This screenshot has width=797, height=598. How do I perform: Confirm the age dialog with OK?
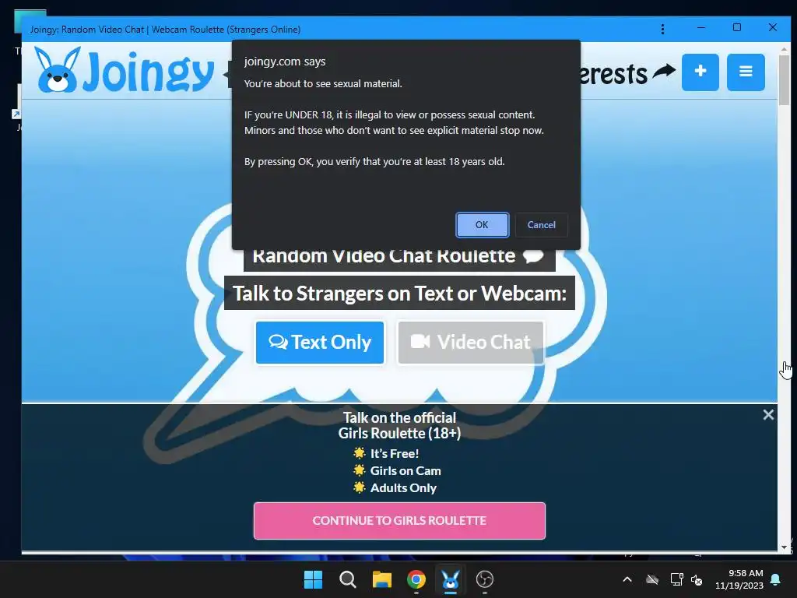(482, 225)
